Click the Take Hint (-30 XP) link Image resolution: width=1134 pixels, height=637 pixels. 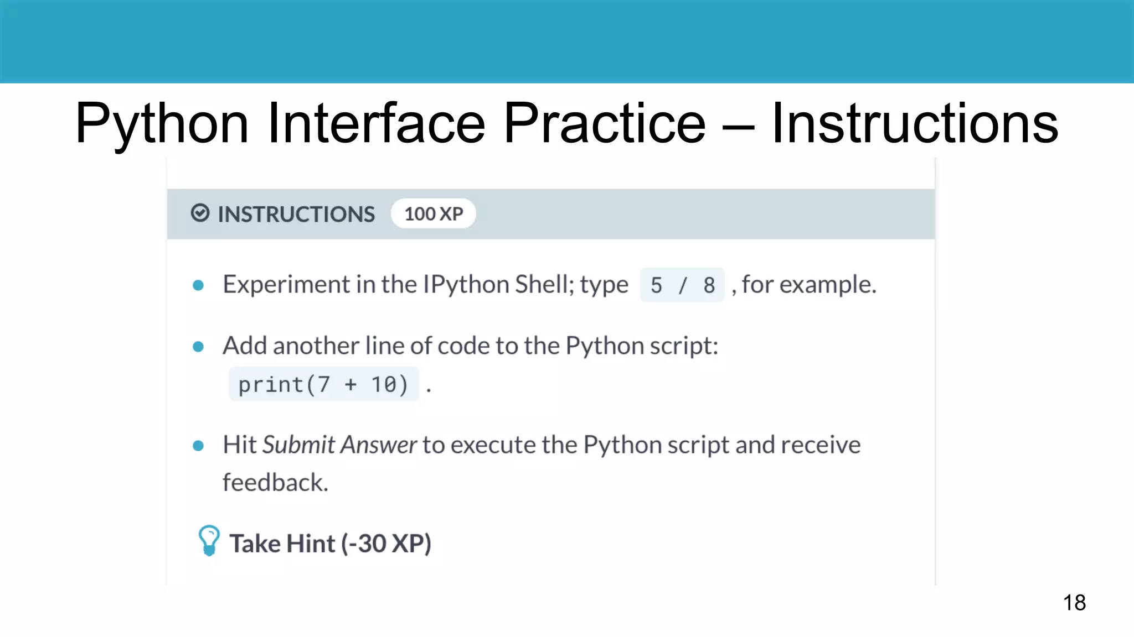point(330,544)
